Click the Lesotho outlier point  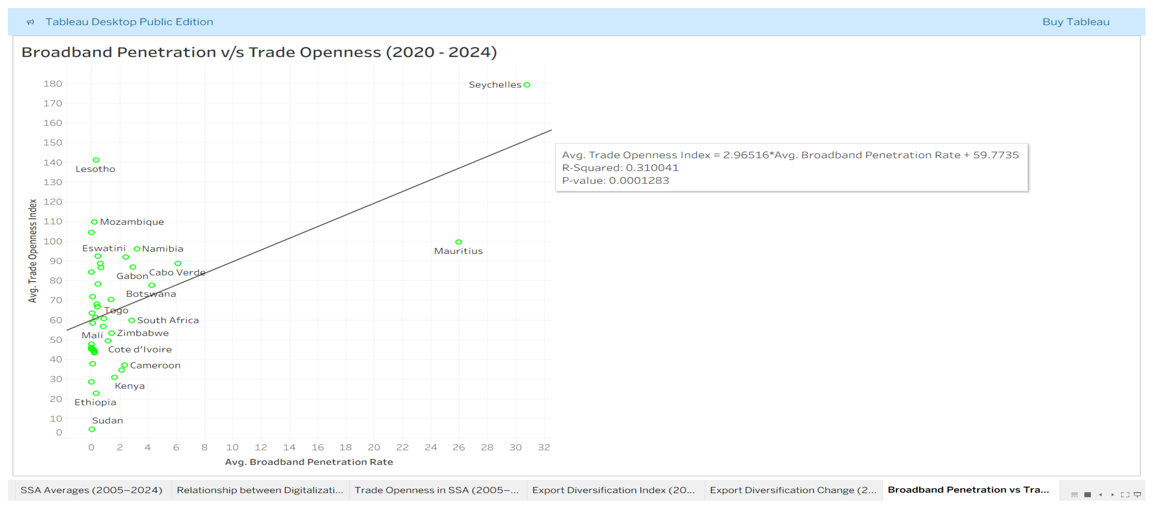coord(97,159)
